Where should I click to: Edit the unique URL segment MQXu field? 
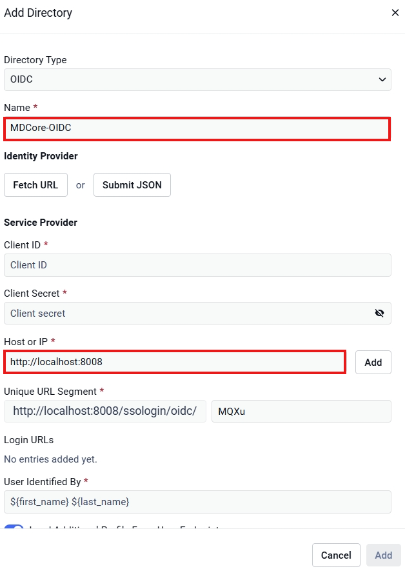[301, 411]
